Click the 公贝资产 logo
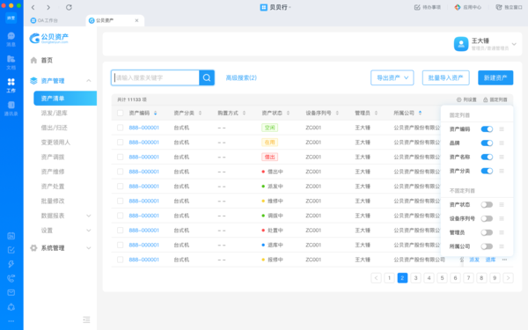528x330 pixels. [x=48, y=39]
